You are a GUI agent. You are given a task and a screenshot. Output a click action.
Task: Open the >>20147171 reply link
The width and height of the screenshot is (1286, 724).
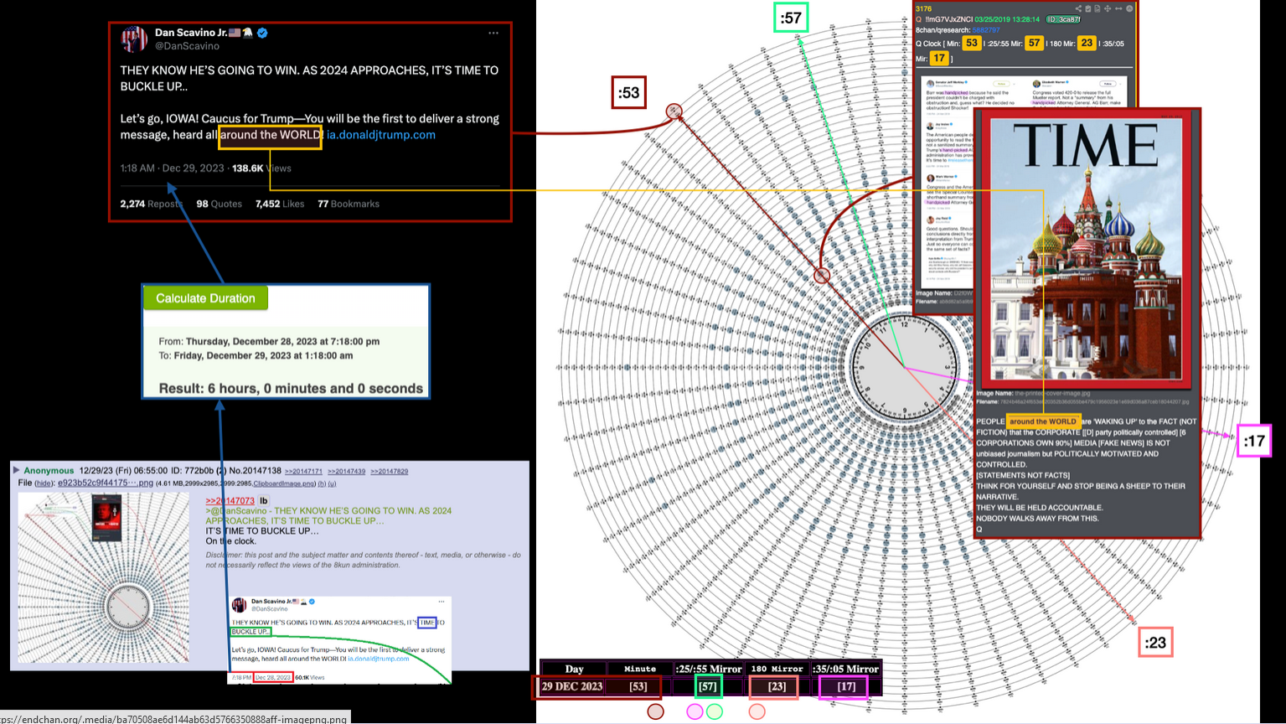point(303,472)
